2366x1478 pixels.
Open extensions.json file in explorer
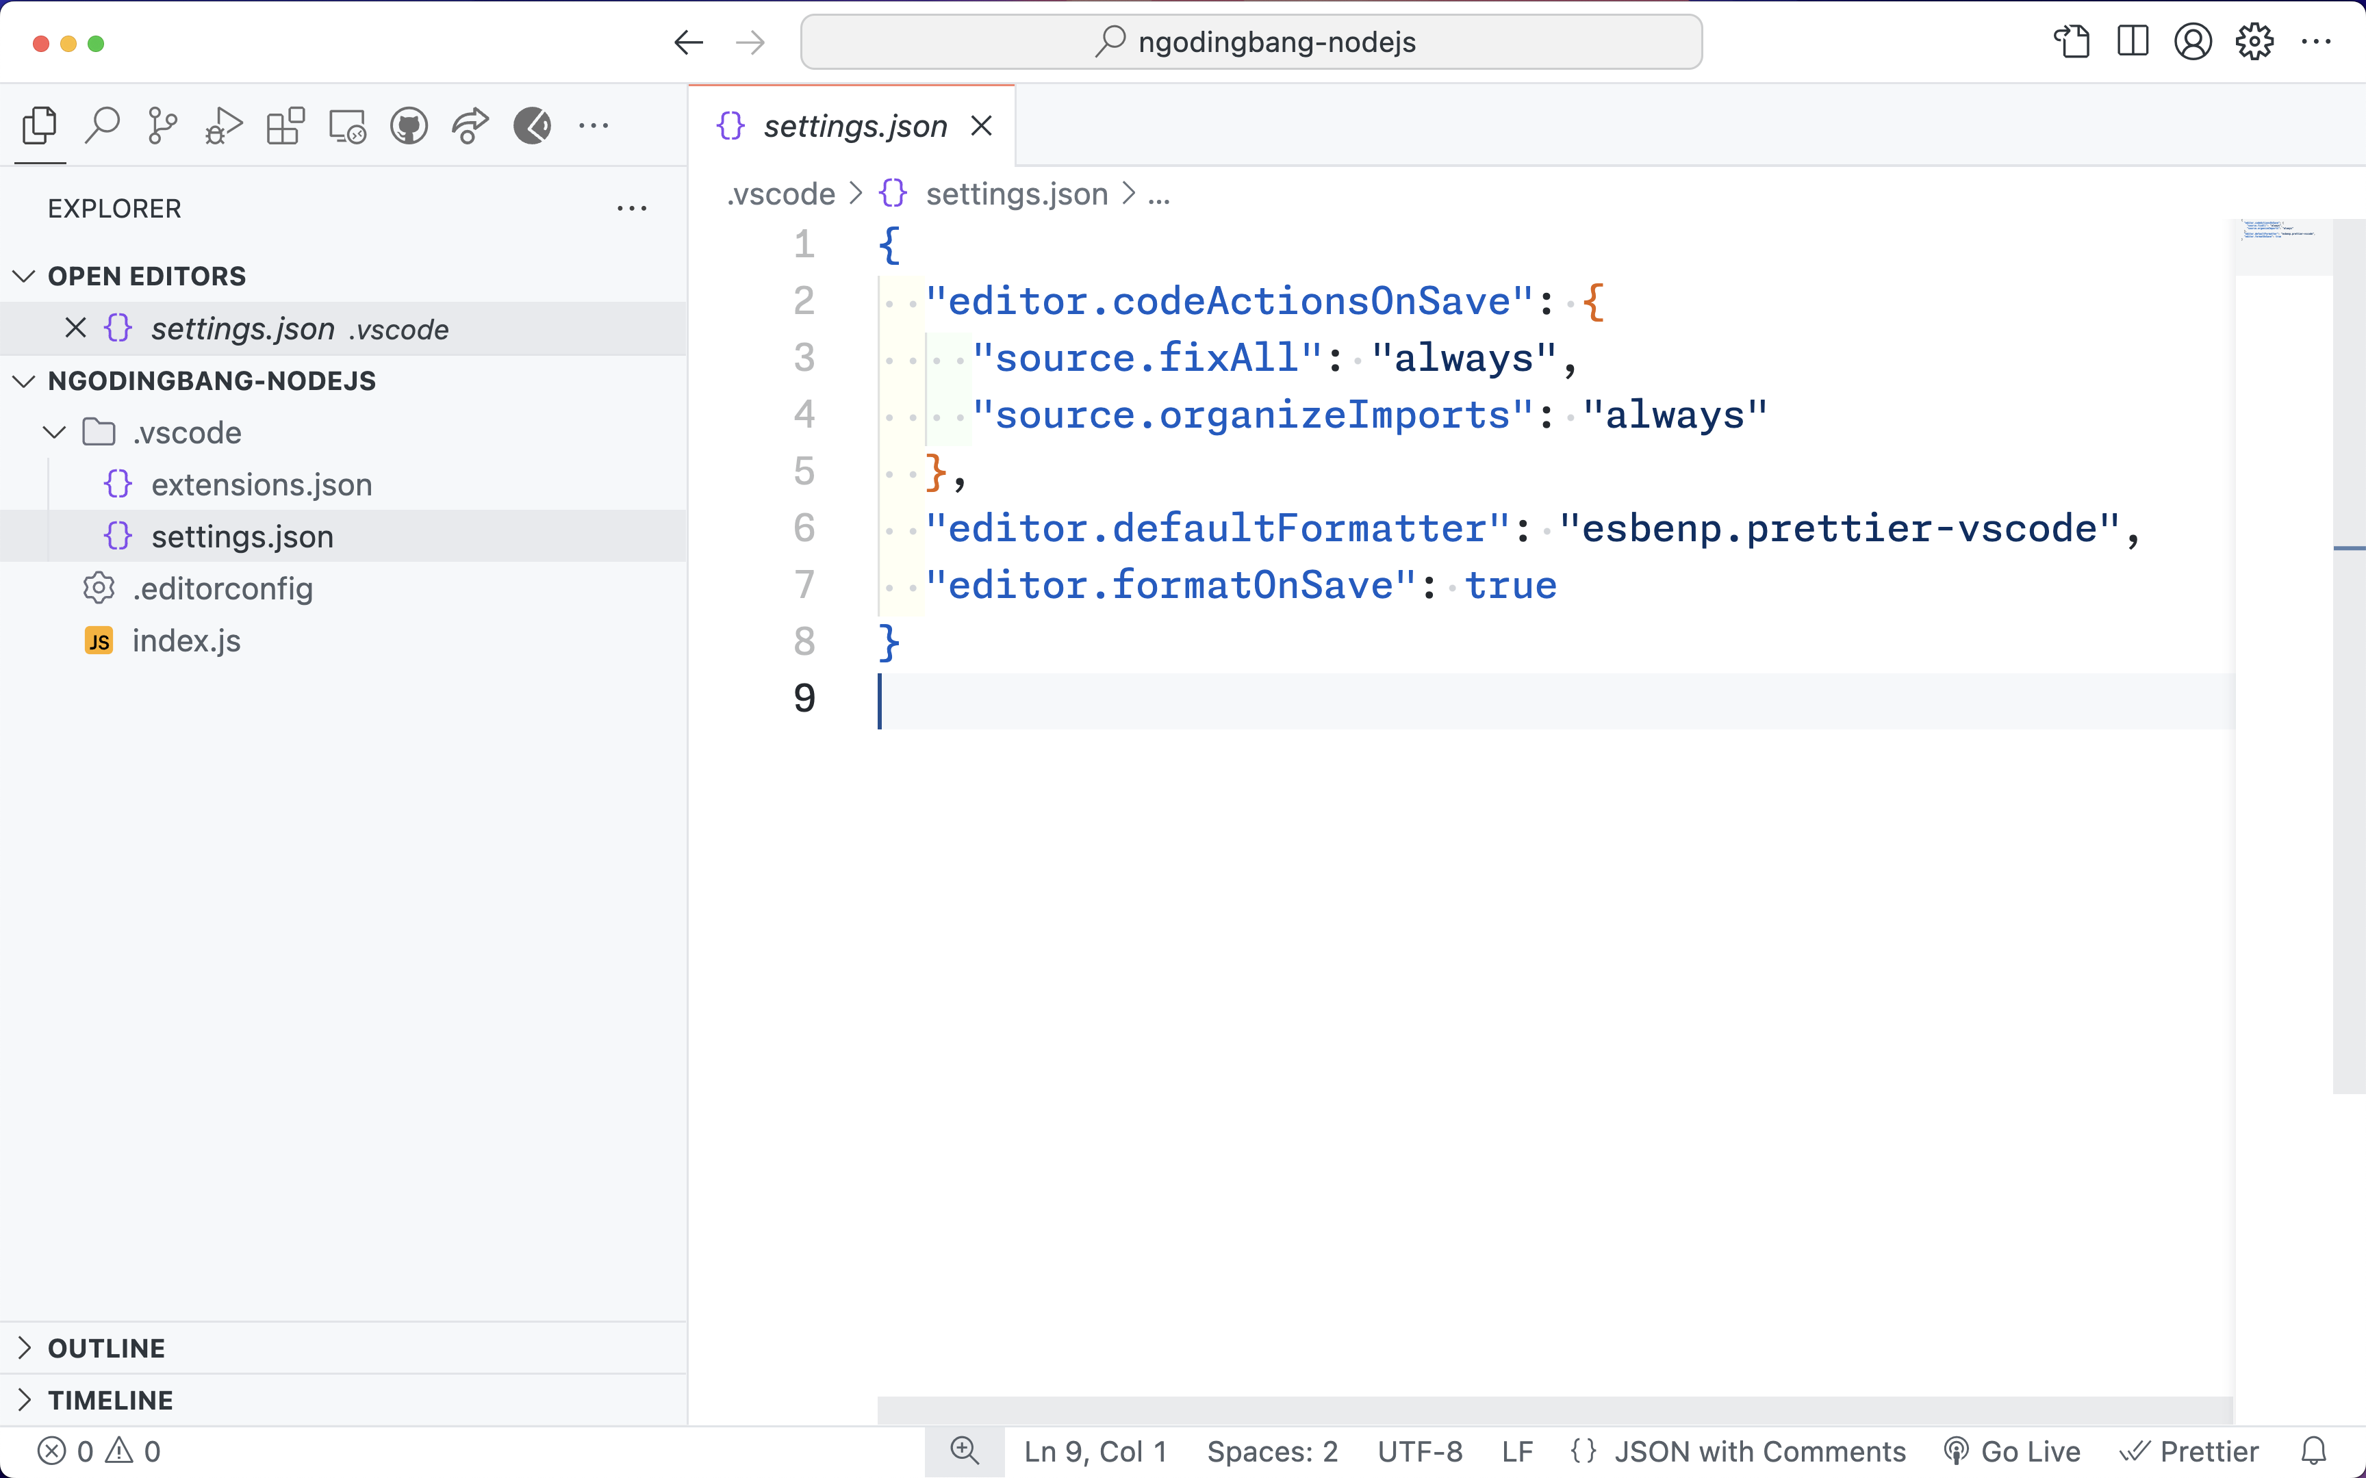pyautogui.click(x=343, y=485)
